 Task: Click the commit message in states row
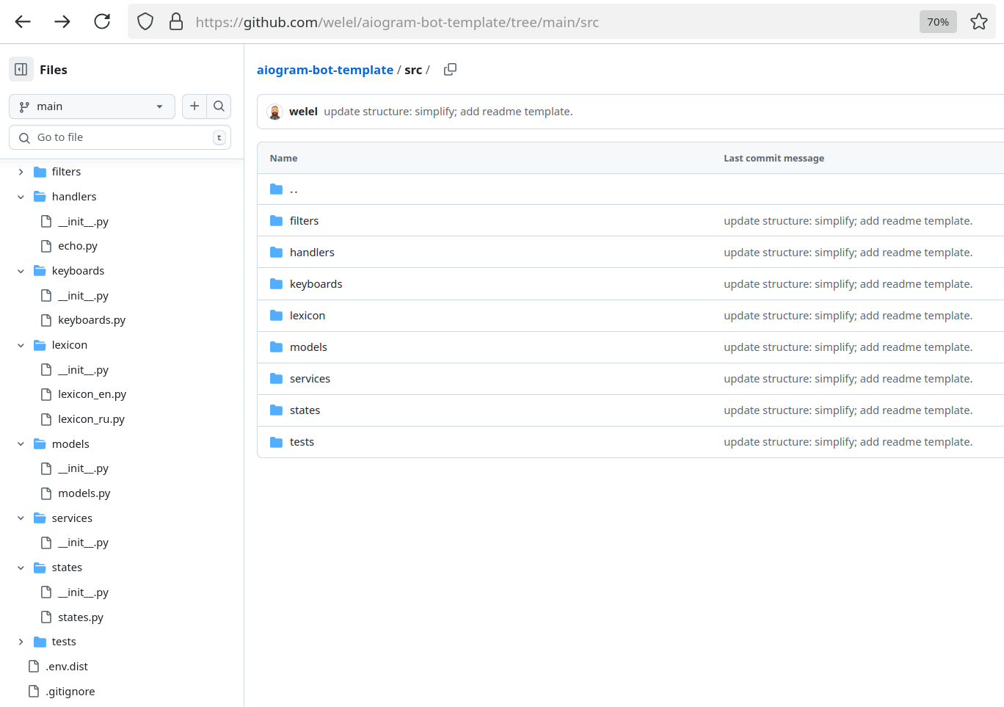click(848, 410)
